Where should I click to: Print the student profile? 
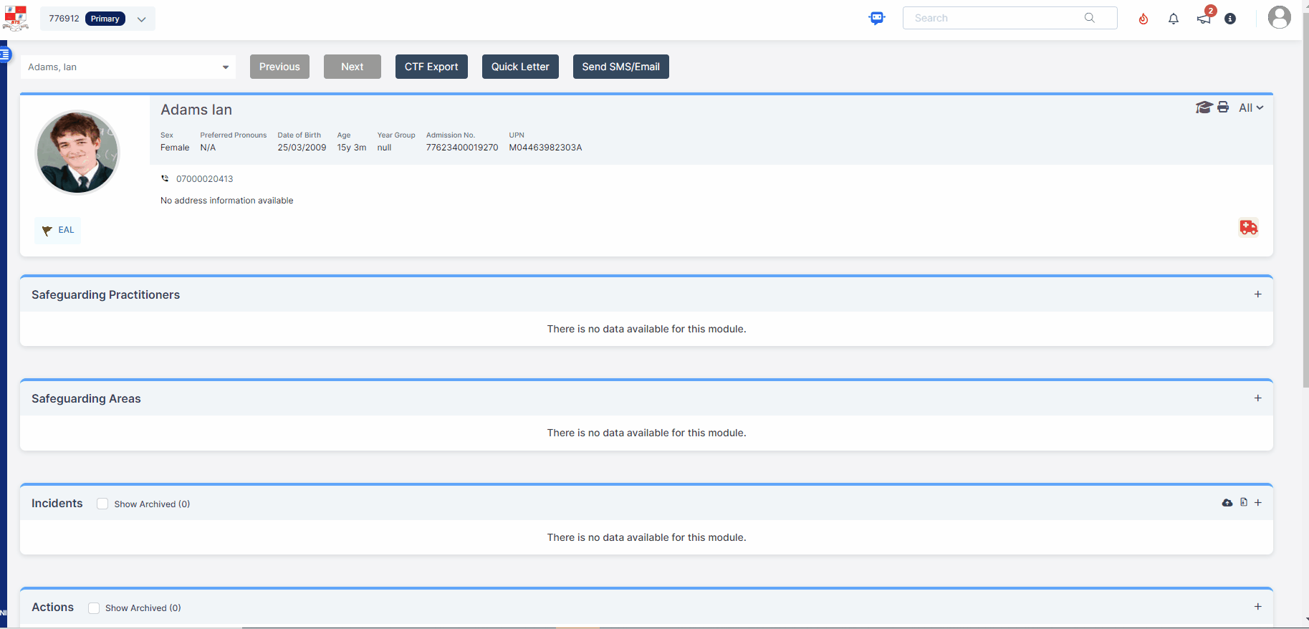point(1223,107)
